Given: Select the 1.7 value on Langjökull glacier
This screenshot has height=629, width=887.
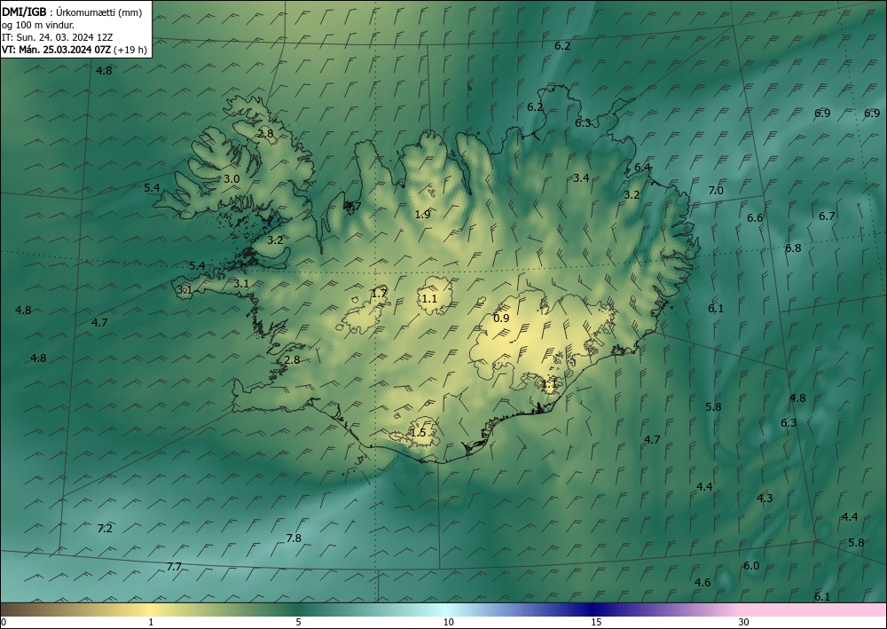Looking at the screenshot, I should click(379, 293).
